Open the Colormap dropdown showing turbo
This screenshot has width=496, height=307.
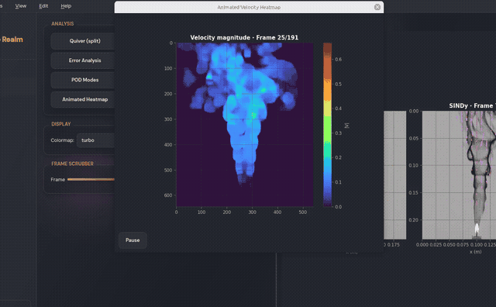(95, 140)
